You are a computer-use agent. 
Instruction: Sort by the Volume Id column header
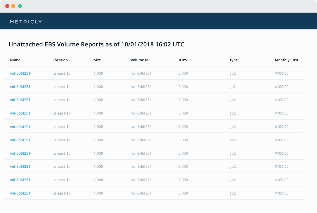pyautogui.click(x=139, y=60)
